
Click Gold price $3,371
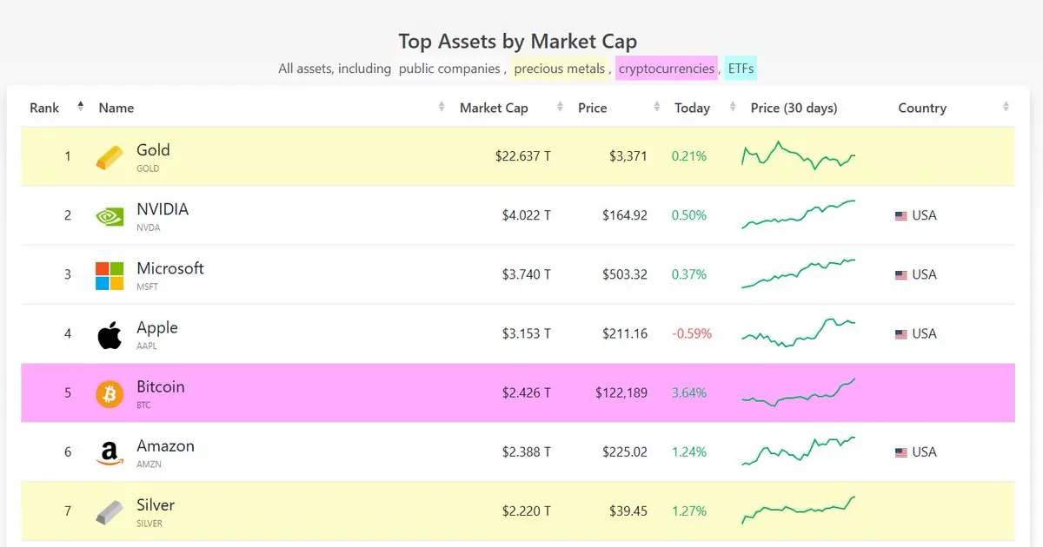pos(628,156)
